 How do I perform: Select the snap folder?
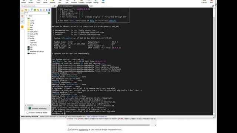tap(30, 30)
